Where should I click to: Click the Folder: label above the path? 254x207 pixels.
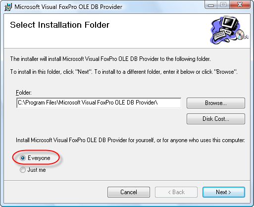point(24,93)
